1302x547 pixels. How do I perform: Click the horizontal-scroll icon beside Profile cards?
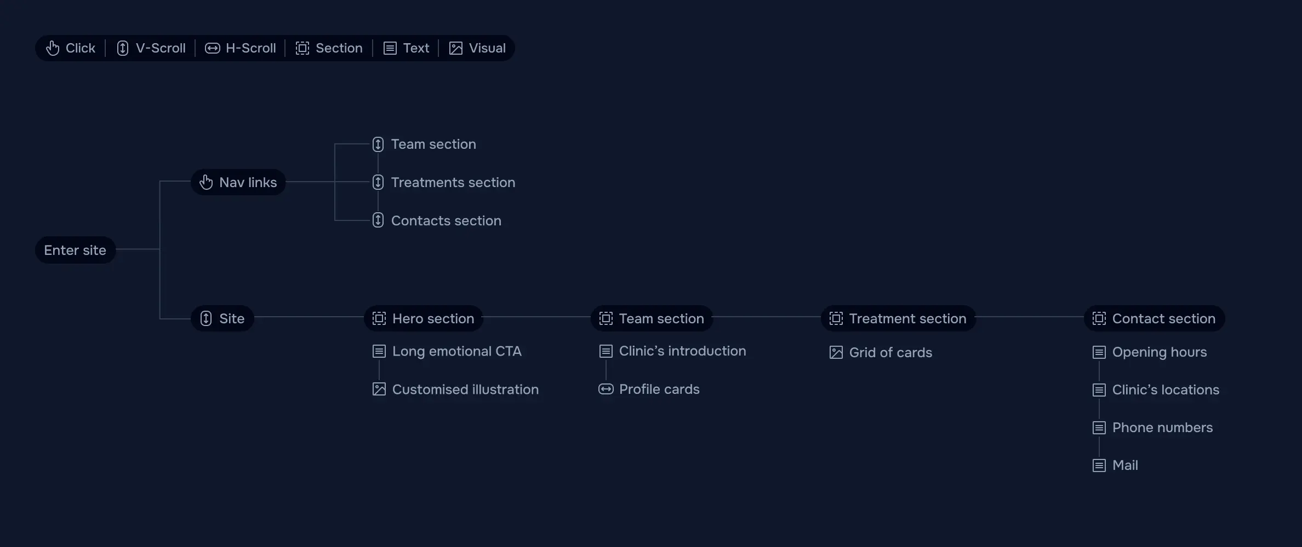pos(606,389)
